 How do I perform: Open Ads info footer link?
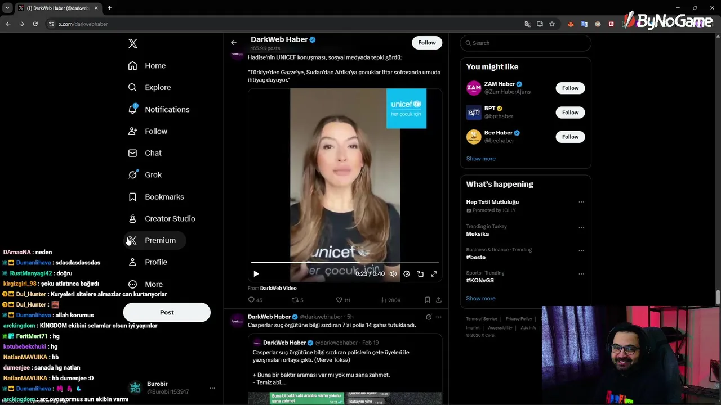click(x=528, y=328)
